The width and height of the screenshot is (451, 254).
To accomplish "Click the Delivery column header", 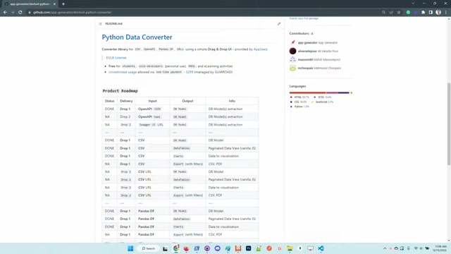I will pos(126,101).
